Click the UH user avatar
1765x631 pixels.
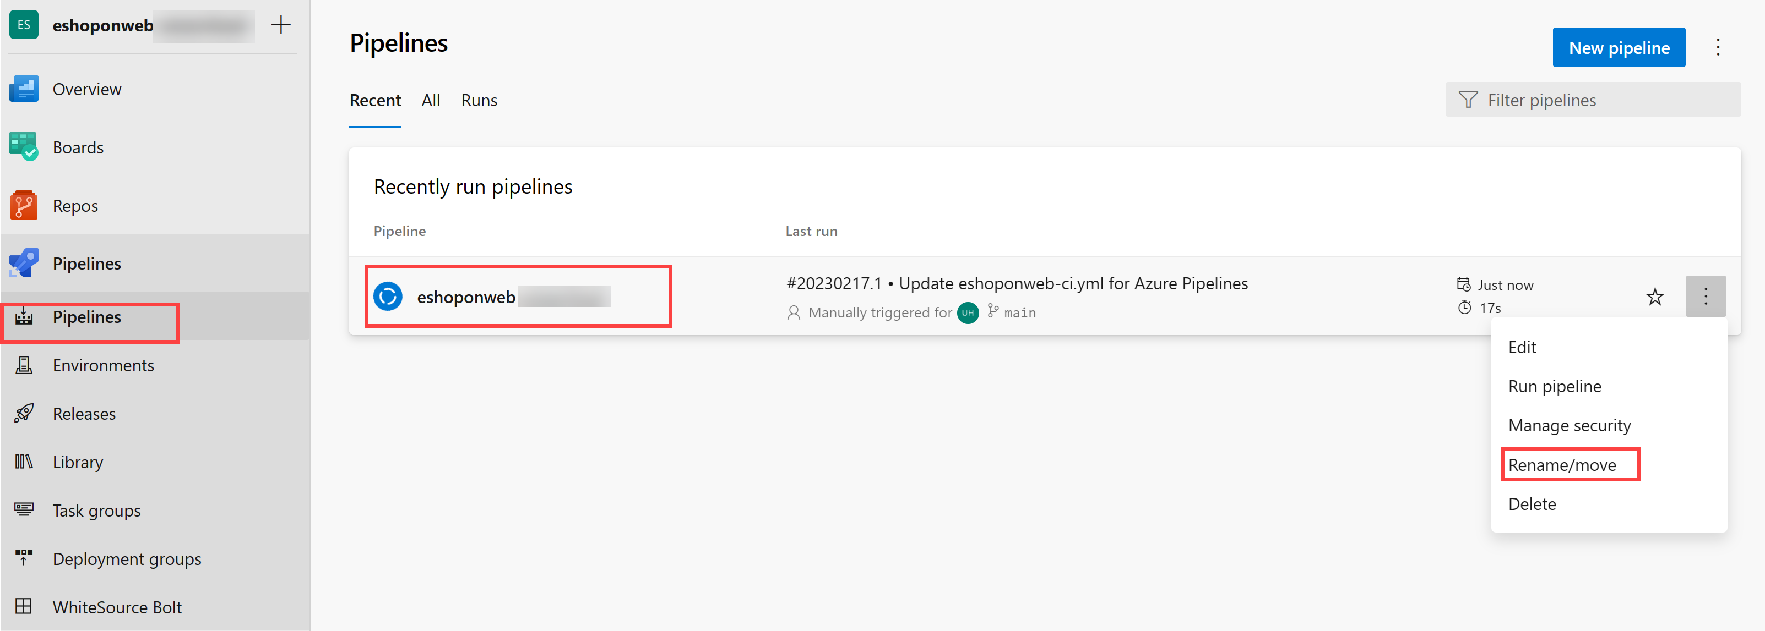pyautogui.click(x=968, y=313)
